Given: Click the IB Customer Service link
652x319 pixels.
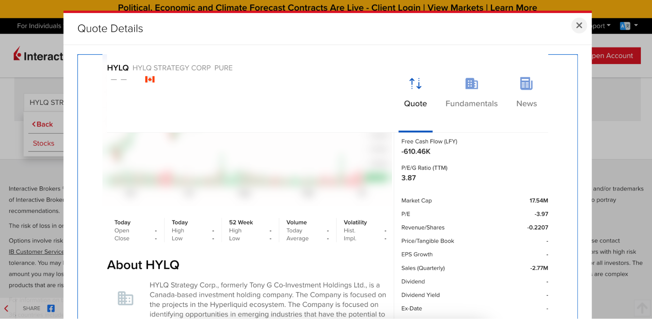Looking at the screenshot, I should pos(36,252).
